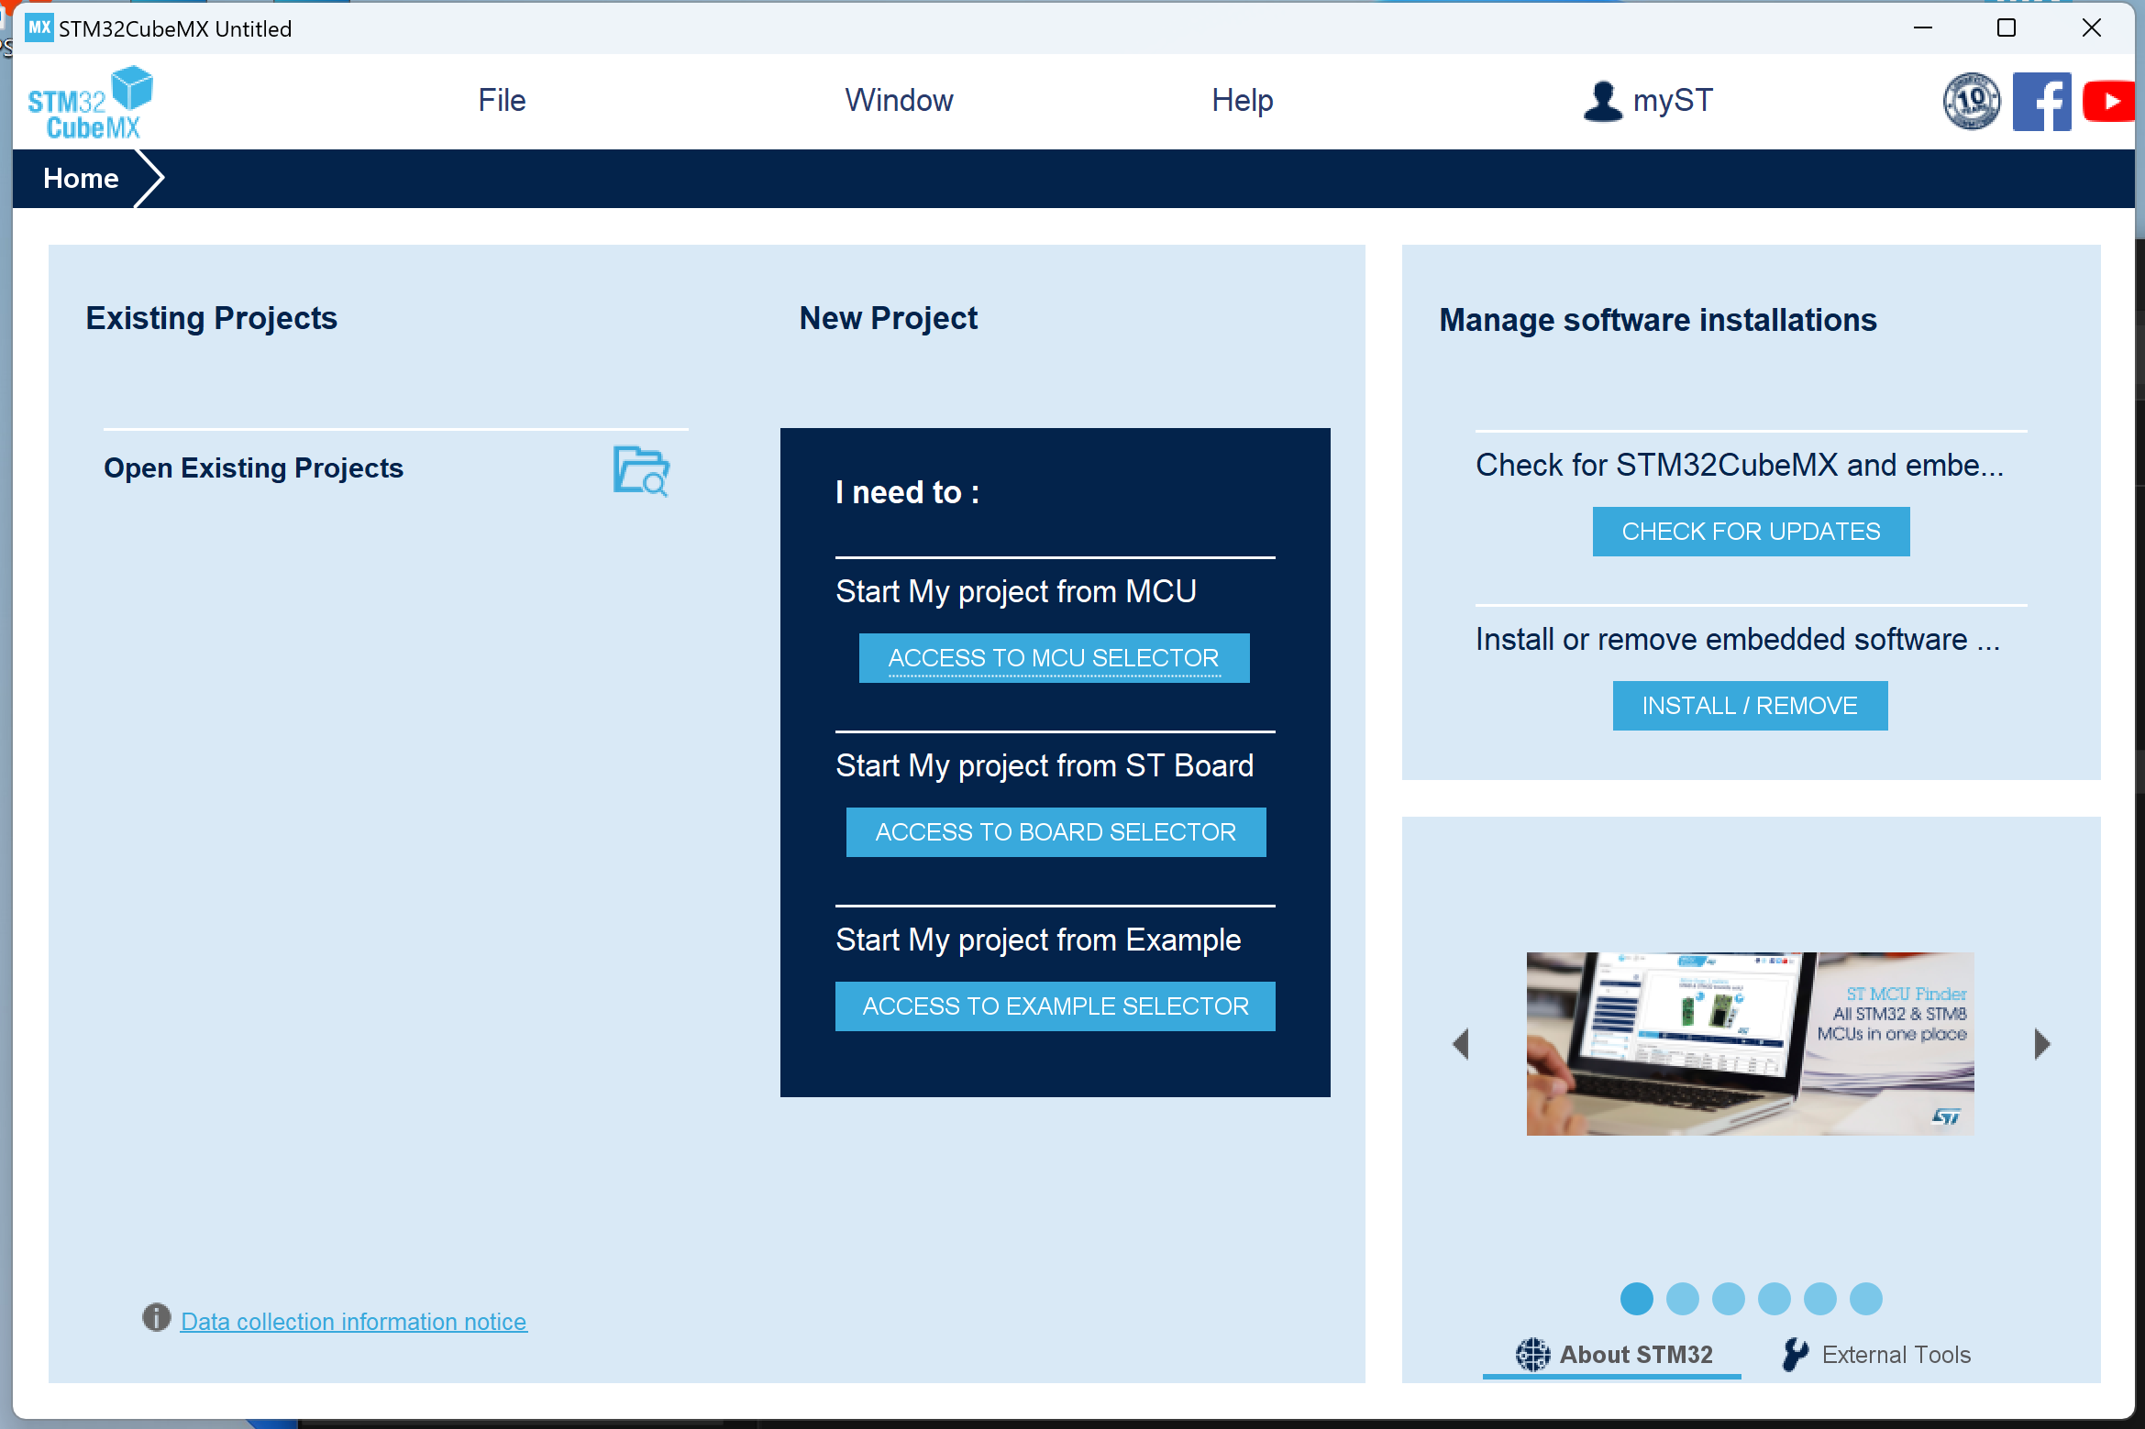This screenshot has width=2145, height=1429.
Task: Open the Help menu
Action: pos(1242,100)
